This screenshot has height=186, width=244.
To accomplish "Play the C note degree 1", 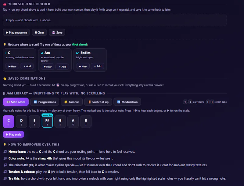I will point(9,122).
